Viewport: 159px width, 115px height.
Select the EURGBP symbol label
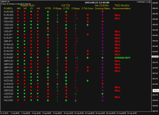8,58
